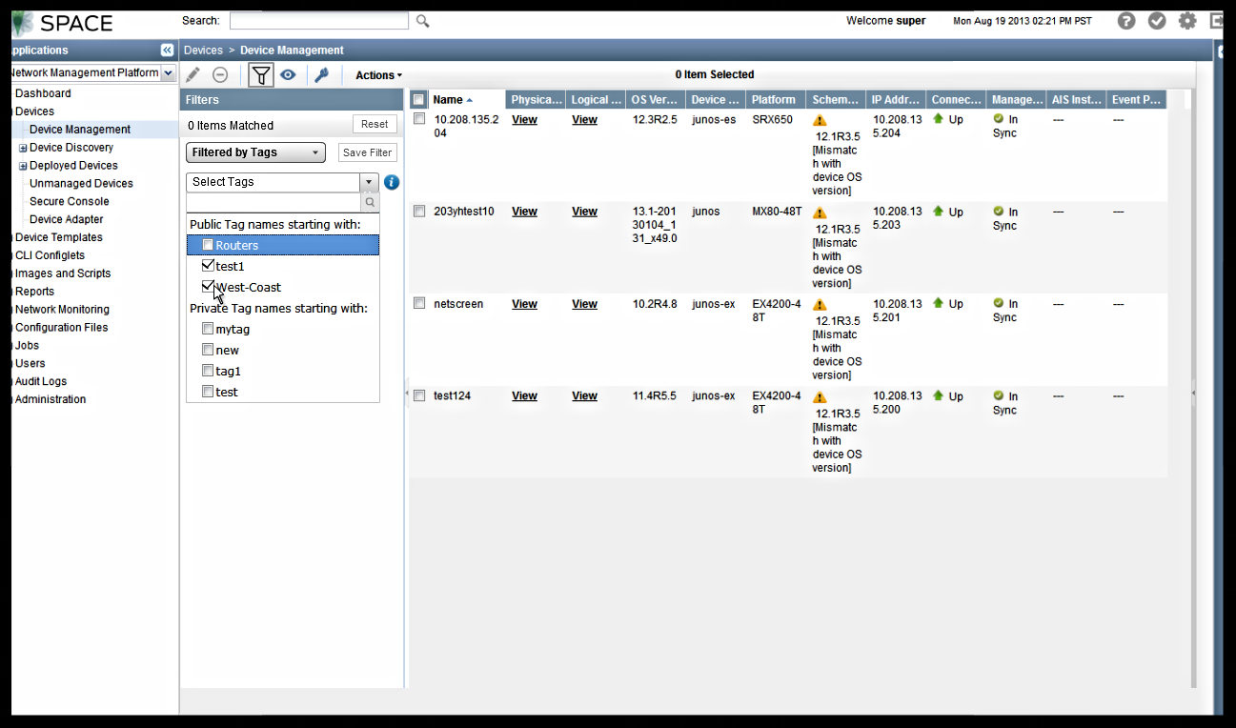Viewport: 1236px width, 728px height.
Task: Check the new private tag
Action: (x=208, y=350)
